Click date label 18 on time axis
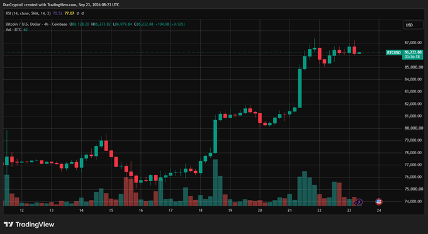The height and width of the screenshot is (234, 428). click(200, 211)
